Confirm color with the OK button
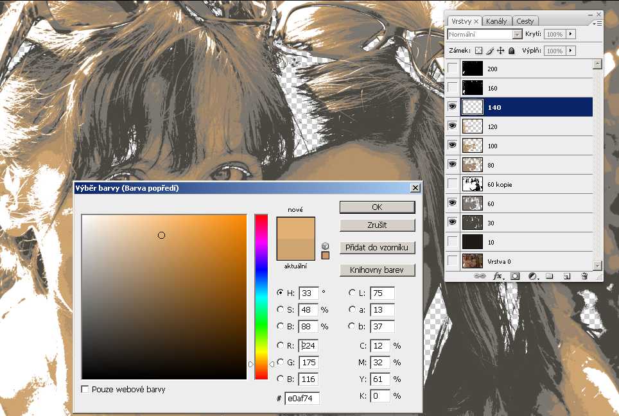 [x=377, y=207]
